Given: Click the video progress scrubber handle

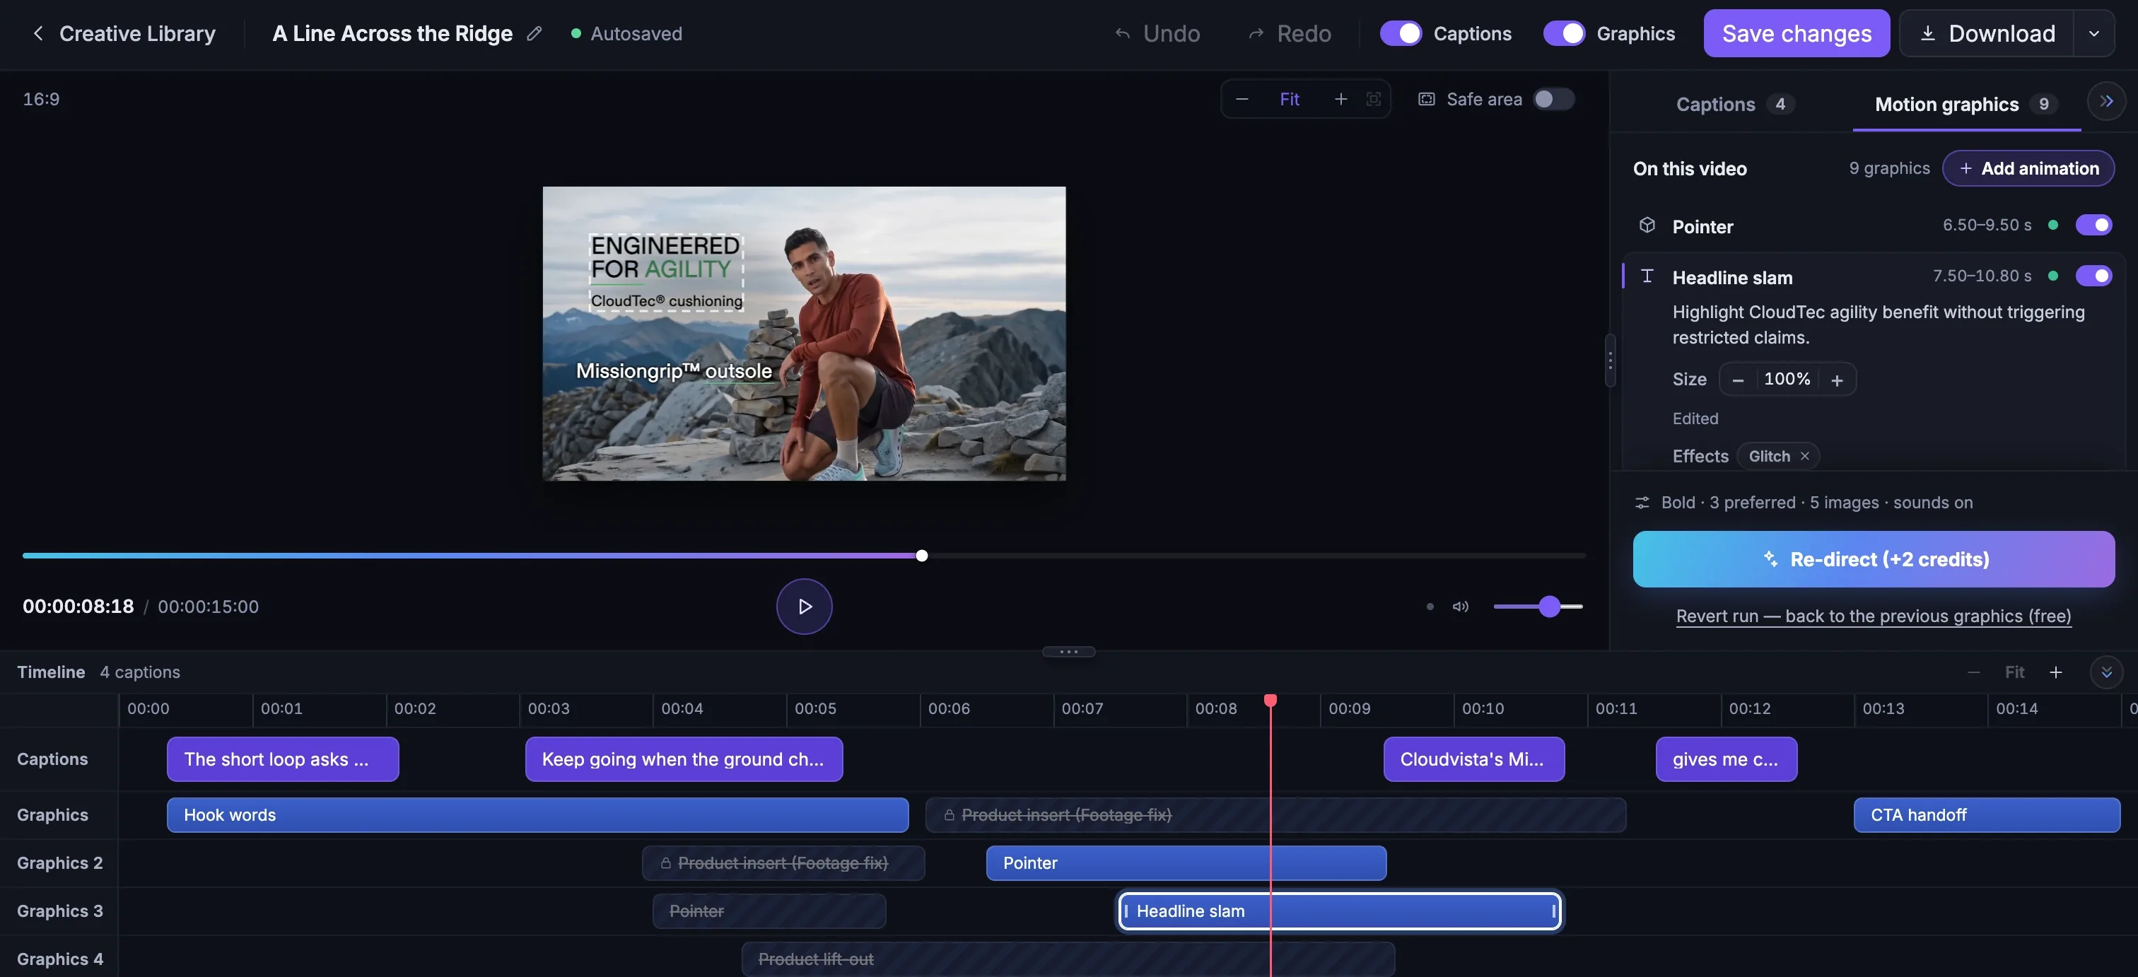Looking at the screenshot, I should coord(921,556).
